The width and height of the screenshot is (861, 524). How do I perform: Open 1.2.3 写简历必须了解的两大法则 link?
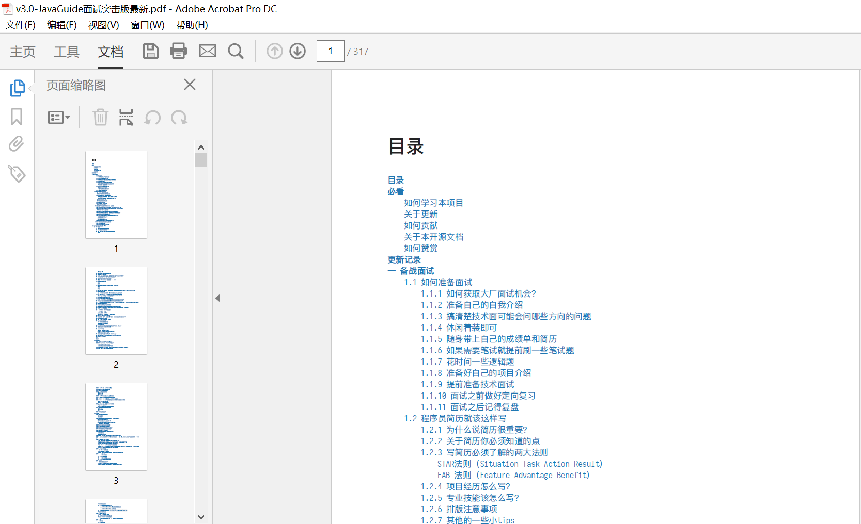484,452
